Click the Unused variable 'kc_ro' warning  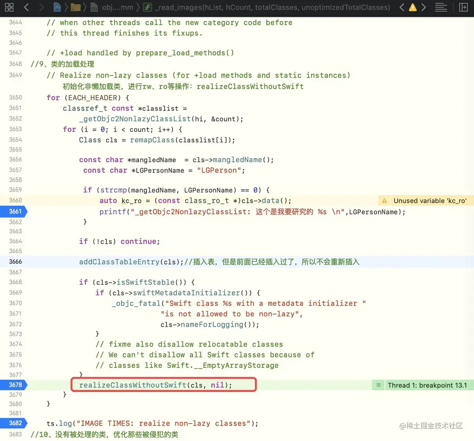430,201
